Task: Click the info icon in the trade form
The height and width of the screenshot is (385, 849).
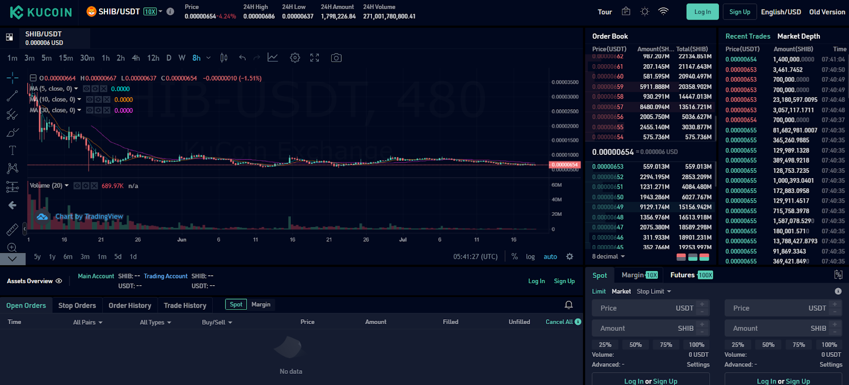Action: (838, 291)
